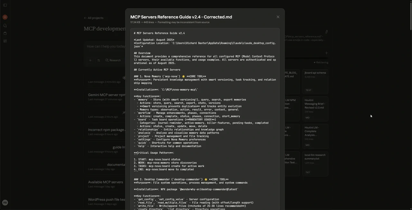
Task: Go back to All projects
Action: (94, 18)
